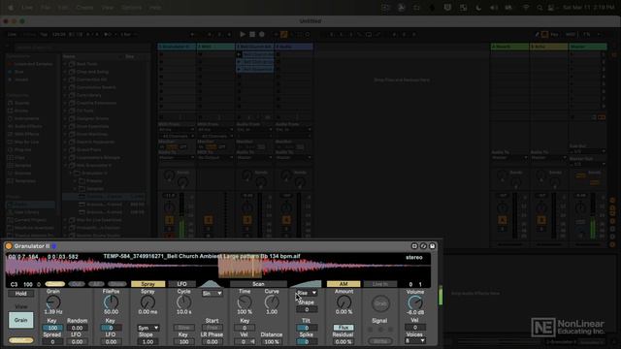Select the A Reverb return track header
621x349 pixels.
point(509,47)
